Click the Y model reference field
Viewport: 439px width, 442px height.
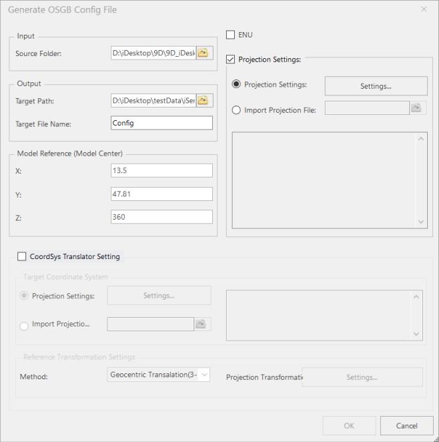click(x=161, y=194)
